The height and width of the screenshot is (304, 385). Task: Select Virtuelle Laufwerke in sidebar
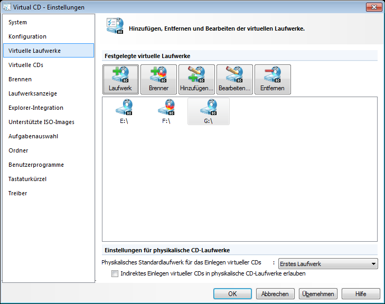49,51
